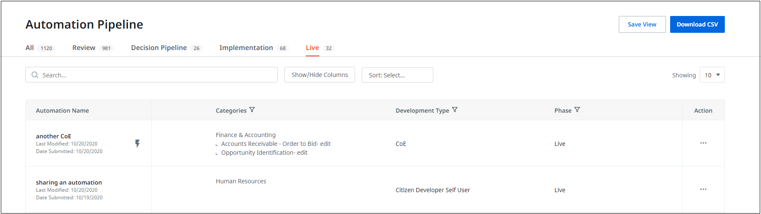Click the Phase header label
Image resolution: width=761 pixels, height=214 pixels.
coord(563,111)
